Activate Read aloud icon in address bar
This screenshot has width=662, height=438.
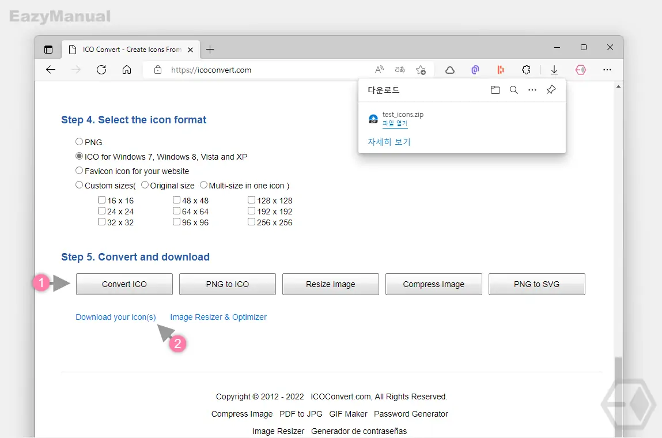click(x=379, y=70)
